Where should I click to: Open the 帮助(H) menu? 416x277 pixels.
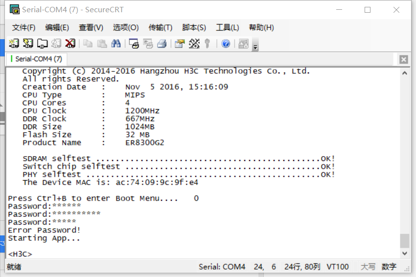(261, 27)
